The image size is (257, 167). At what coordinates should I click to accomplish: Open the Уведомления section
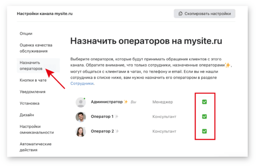[x=33, y=92]
